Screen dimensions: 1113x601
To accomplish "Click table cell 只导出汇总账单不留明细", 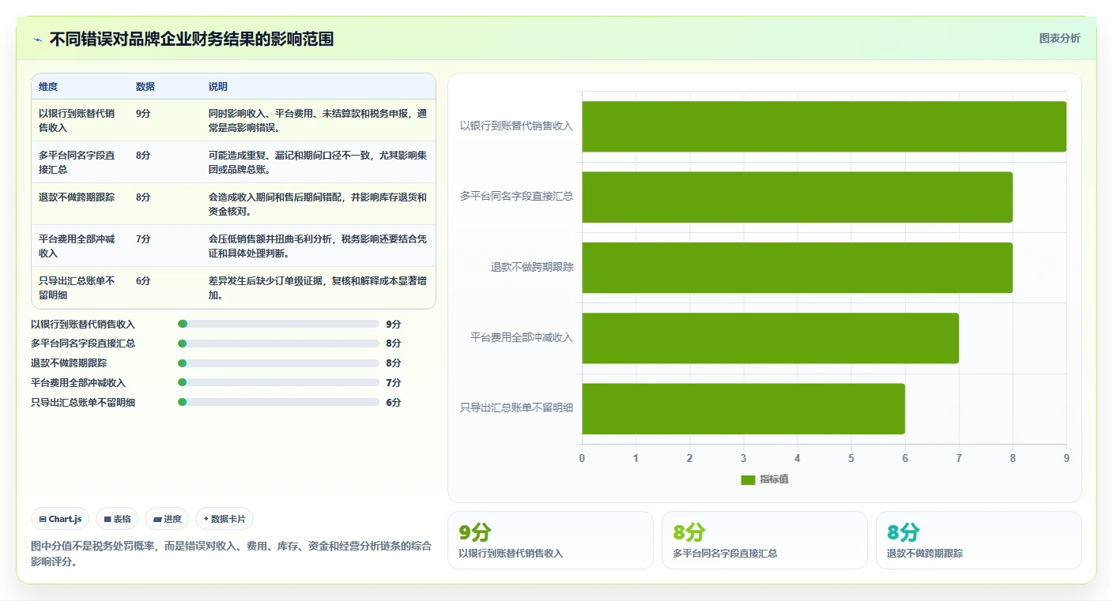I will 77,287.
